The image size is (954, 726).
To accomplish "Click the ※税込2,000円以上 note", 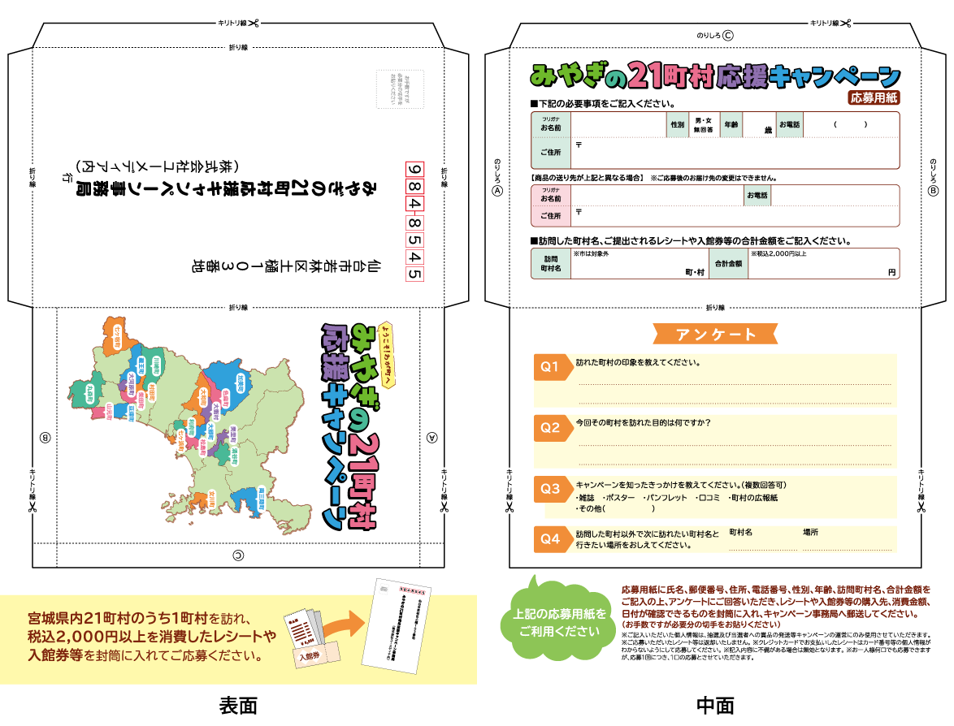I will 778,253.
